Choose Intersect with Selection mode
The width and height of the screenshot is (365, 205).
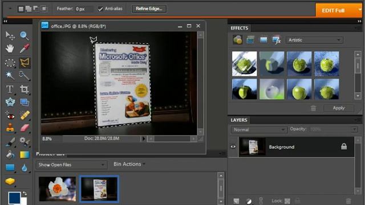pos(43,9)
